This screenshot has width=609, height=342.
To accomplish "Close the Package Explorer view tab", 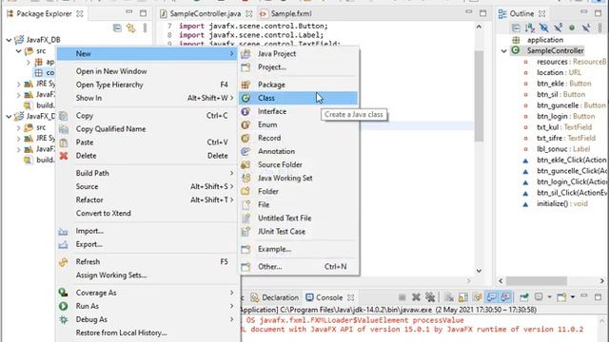I will point(80,13).
